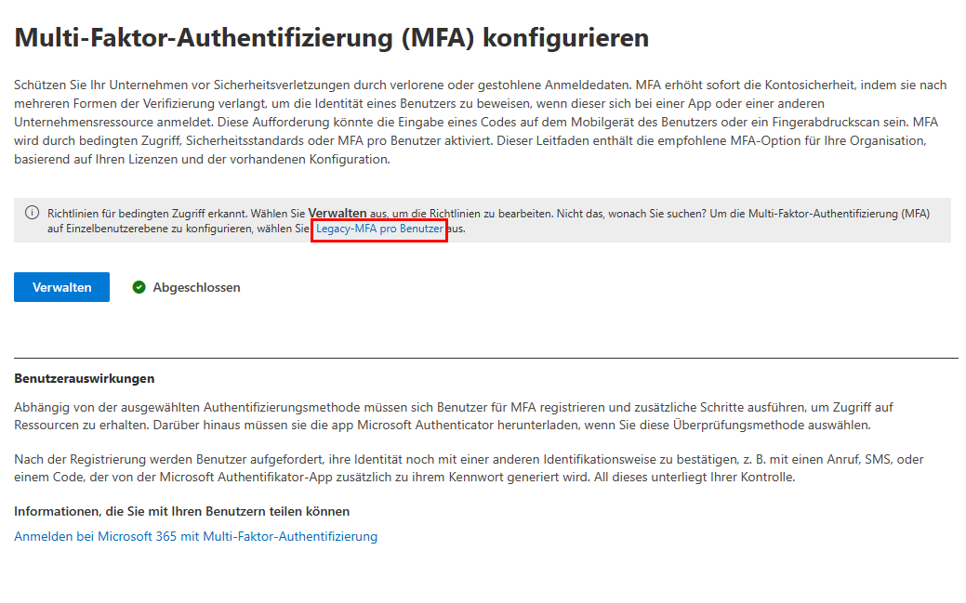Click the Benutzerauswirkungen section heading
966x603 pixels.
click(85, 378)
